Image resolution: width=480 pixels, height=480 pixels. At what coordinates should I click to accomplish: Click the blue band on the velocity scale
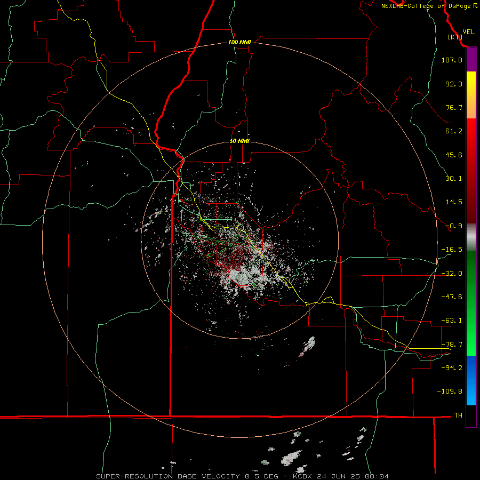click(471, 380)
